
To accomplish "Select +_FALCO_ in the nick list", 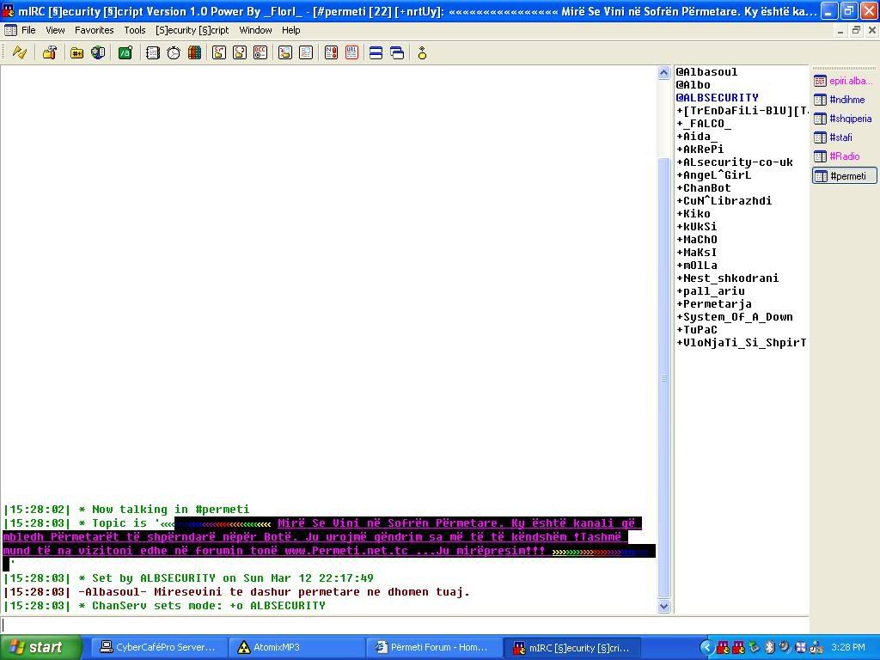I will pos(704,124).
